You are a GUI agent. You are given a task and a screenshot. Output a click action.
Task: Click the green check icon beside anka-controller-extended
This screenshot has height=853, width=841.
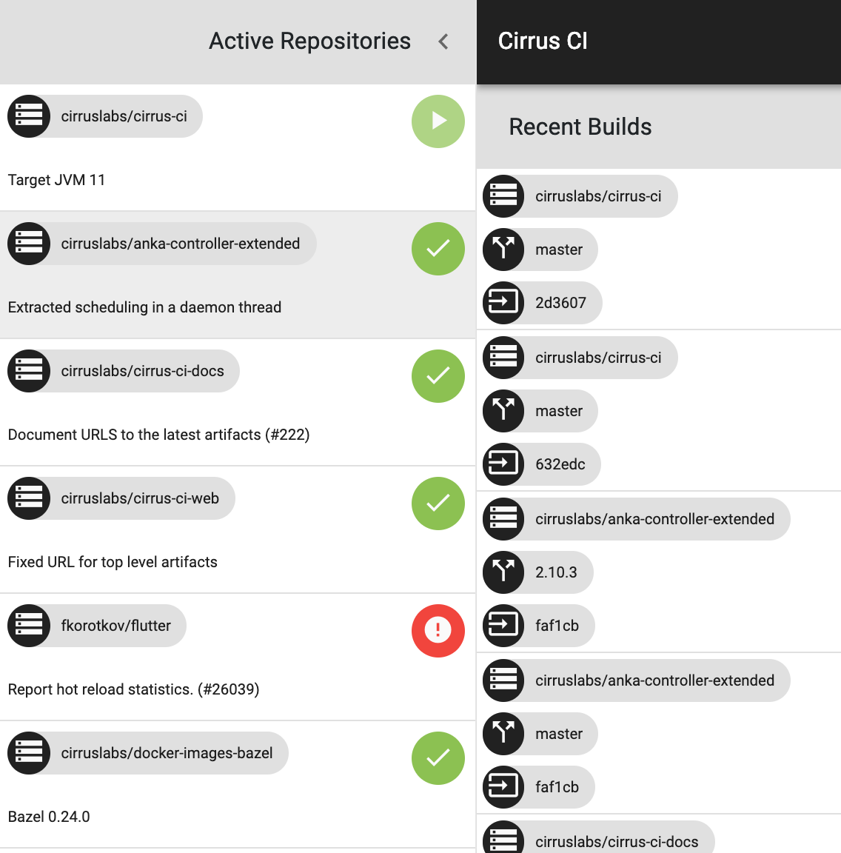coord(438,249)
